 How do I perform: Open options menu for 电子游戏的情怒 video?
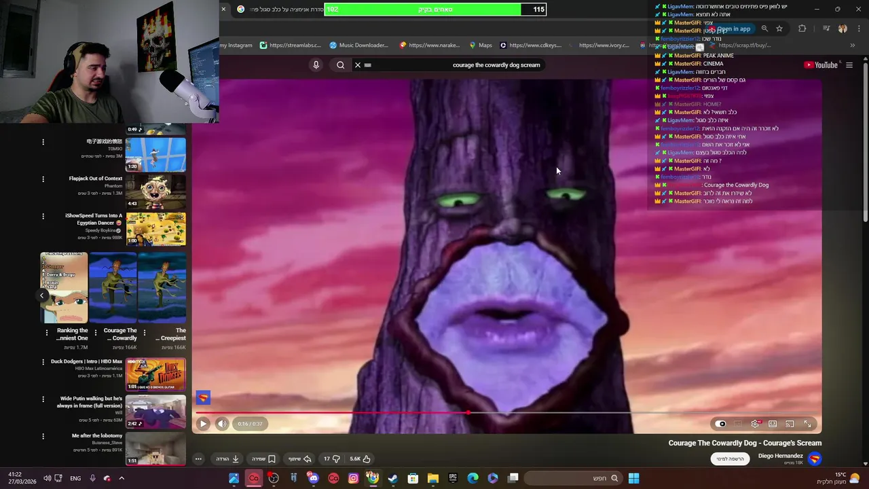pos(43,142)
